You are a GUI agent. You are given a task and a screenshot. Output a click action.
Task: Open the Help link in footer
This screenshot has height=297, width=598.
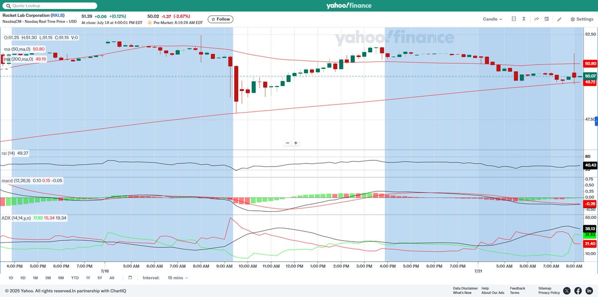point(485,288)
